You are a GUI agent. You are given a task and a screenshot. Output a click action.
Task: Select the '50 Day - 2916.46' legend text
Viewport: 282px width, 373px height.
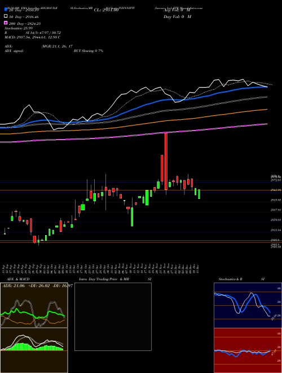(24, 17)
